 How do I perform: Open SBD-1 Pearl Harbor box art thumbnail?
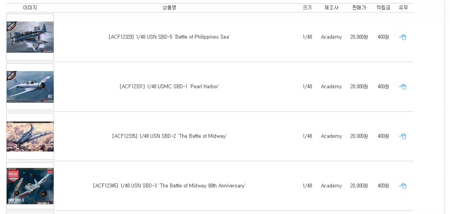(30, 87)
